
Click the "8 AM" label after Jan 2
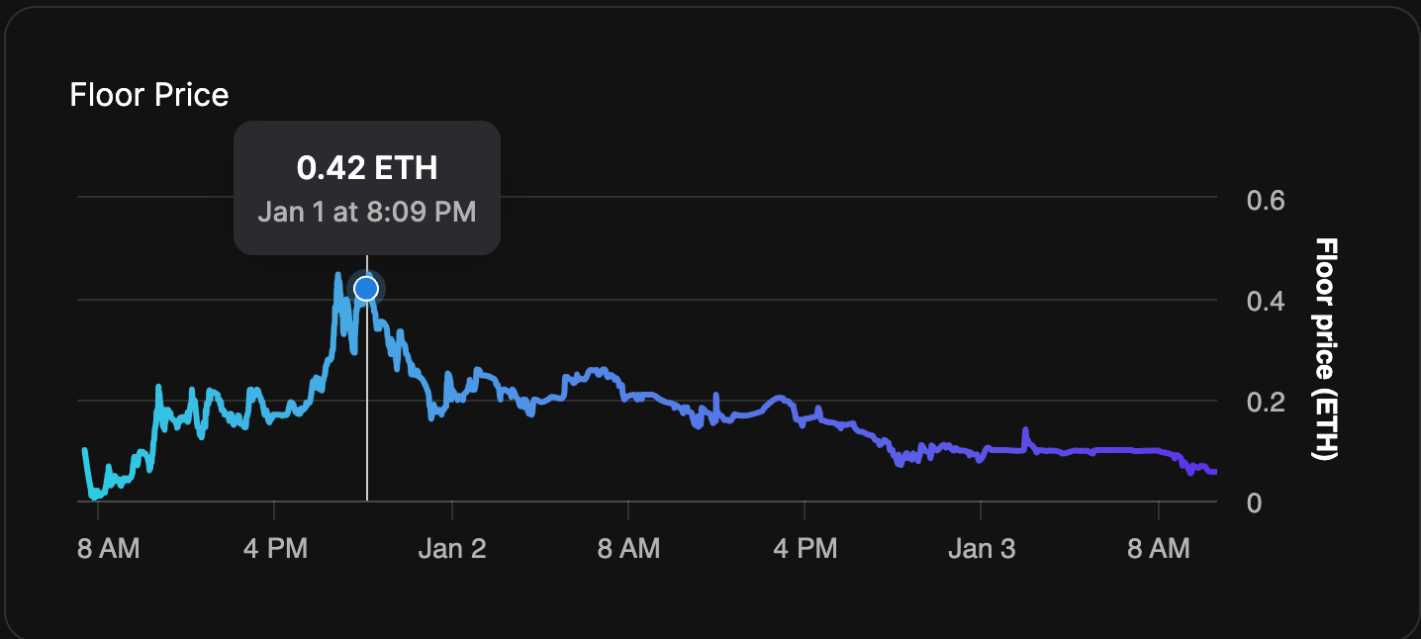click(x=628, y=549)
